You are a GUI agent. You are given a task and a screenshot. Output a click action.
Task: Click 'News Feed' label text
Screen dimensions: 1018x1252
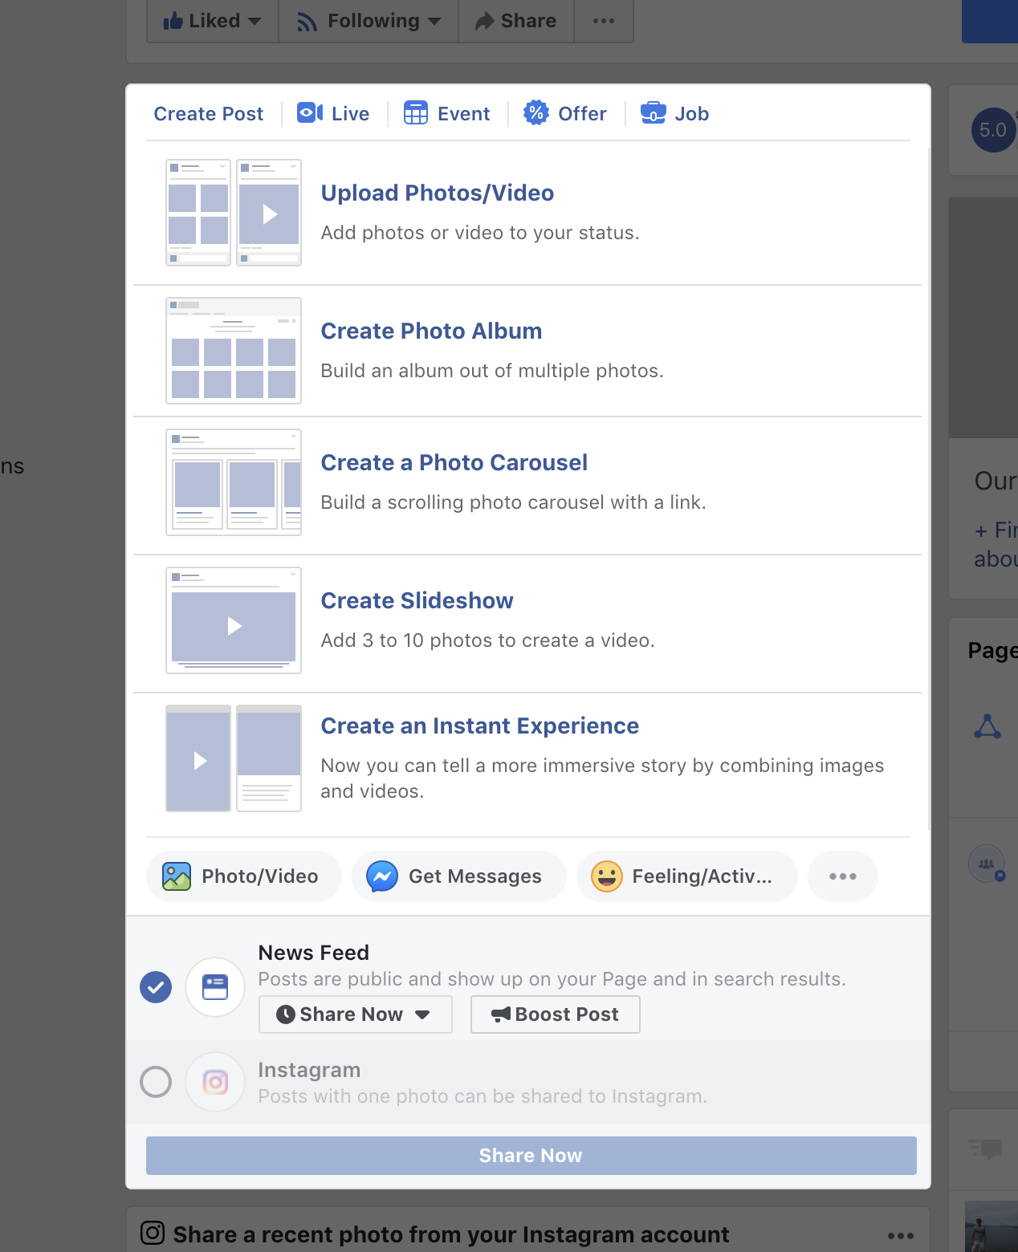[x=314, y=953]
